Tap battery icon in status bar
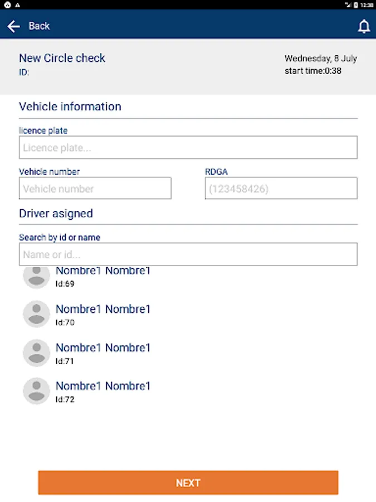 pyautogui.click(x=356, y=4)
